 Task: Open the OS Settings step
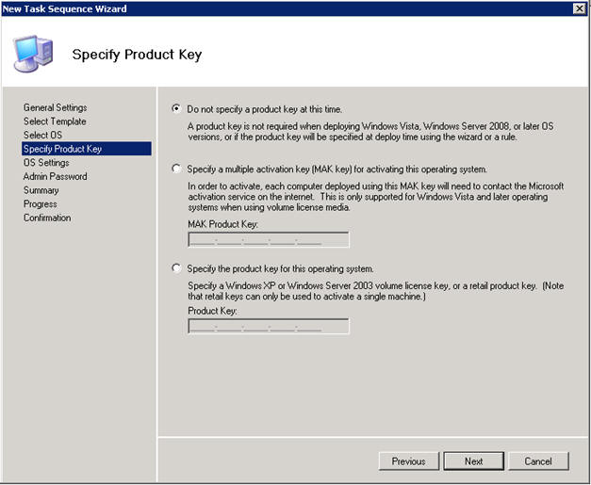(x=46, y=163)
